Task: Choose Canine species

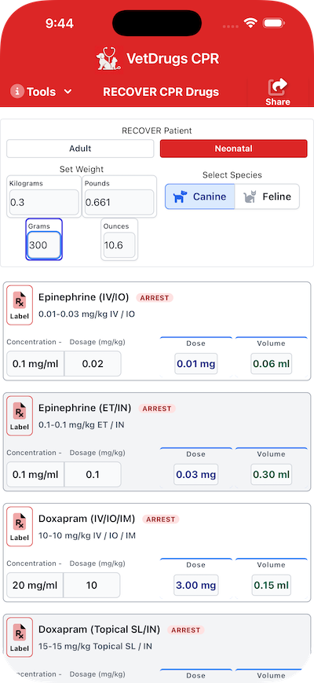Action: (x=199, y=196)
